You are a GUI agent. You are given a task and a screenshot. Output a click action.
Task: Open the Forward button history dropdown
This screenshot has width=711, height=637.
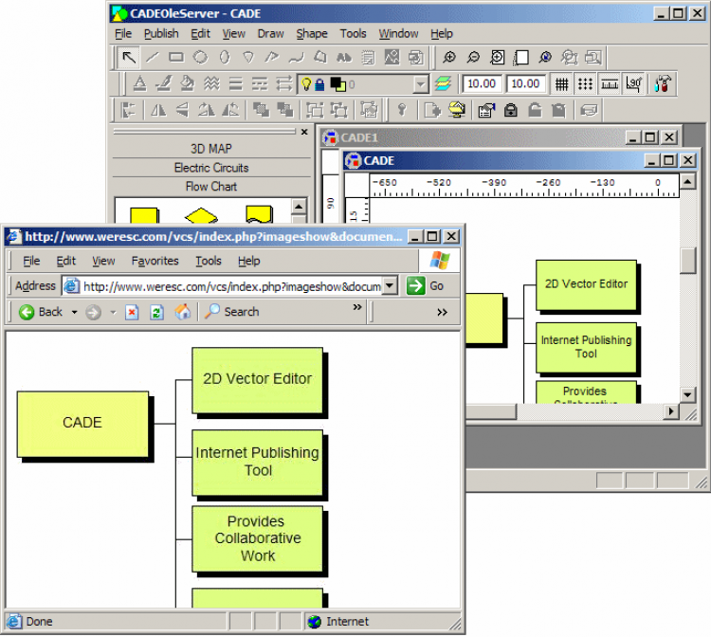coord(114,313)
